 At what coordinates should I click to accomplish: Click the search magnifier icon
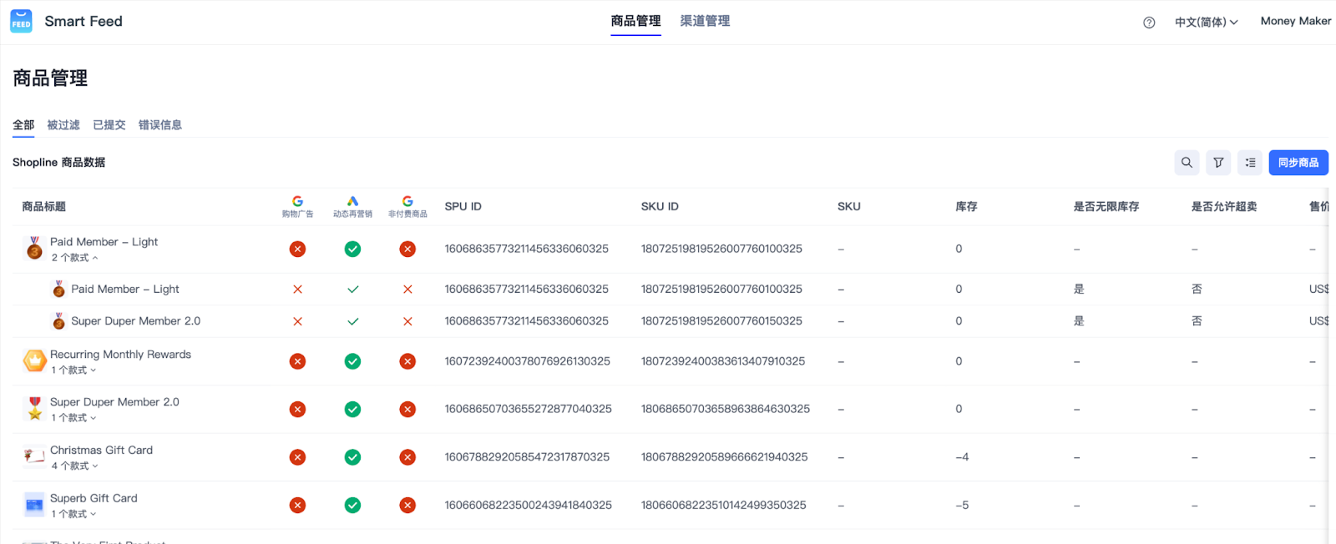1187,163
